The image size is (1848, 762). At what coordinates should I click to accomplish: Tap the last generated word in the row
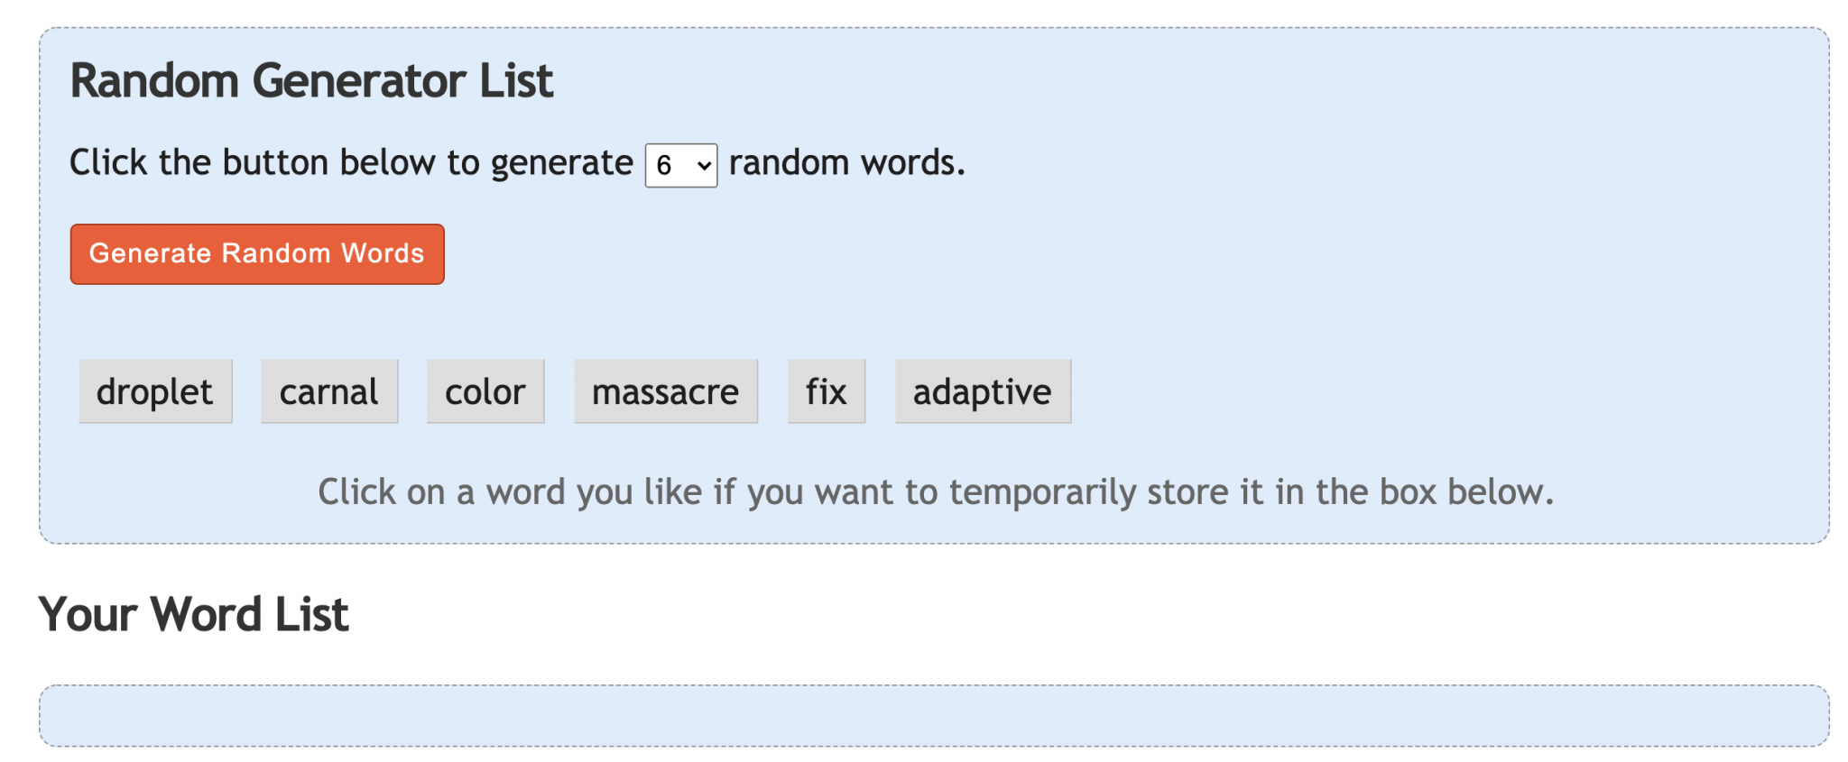coord(983,391)
